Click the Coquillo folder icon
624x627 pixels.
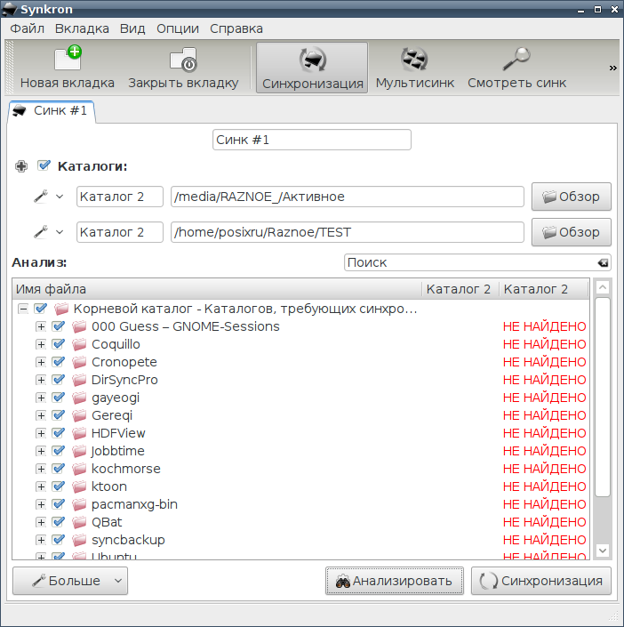click(x=79, y=344)
